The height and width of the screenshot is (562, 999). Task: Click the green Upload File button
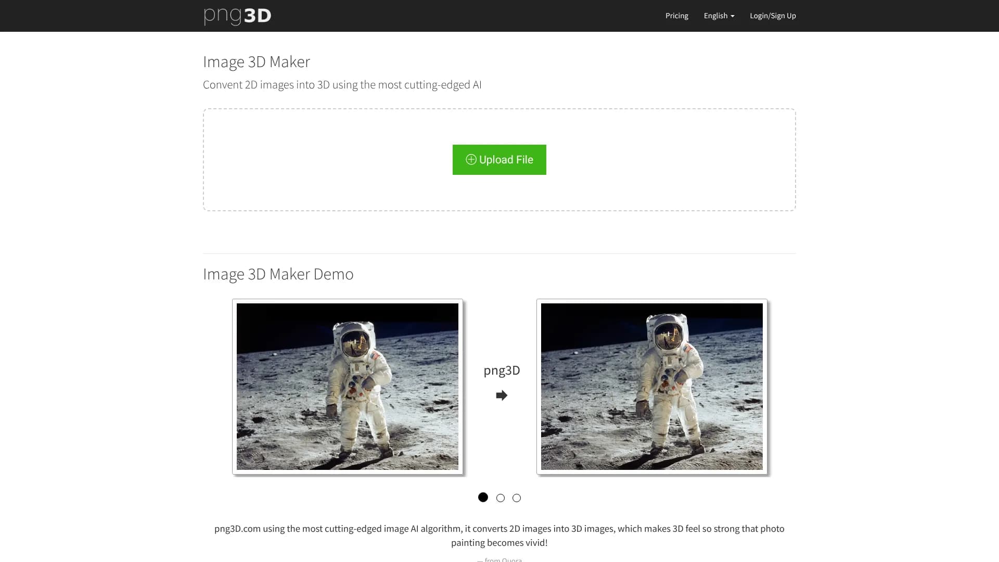pyautogui.click(x=499, y=160)
